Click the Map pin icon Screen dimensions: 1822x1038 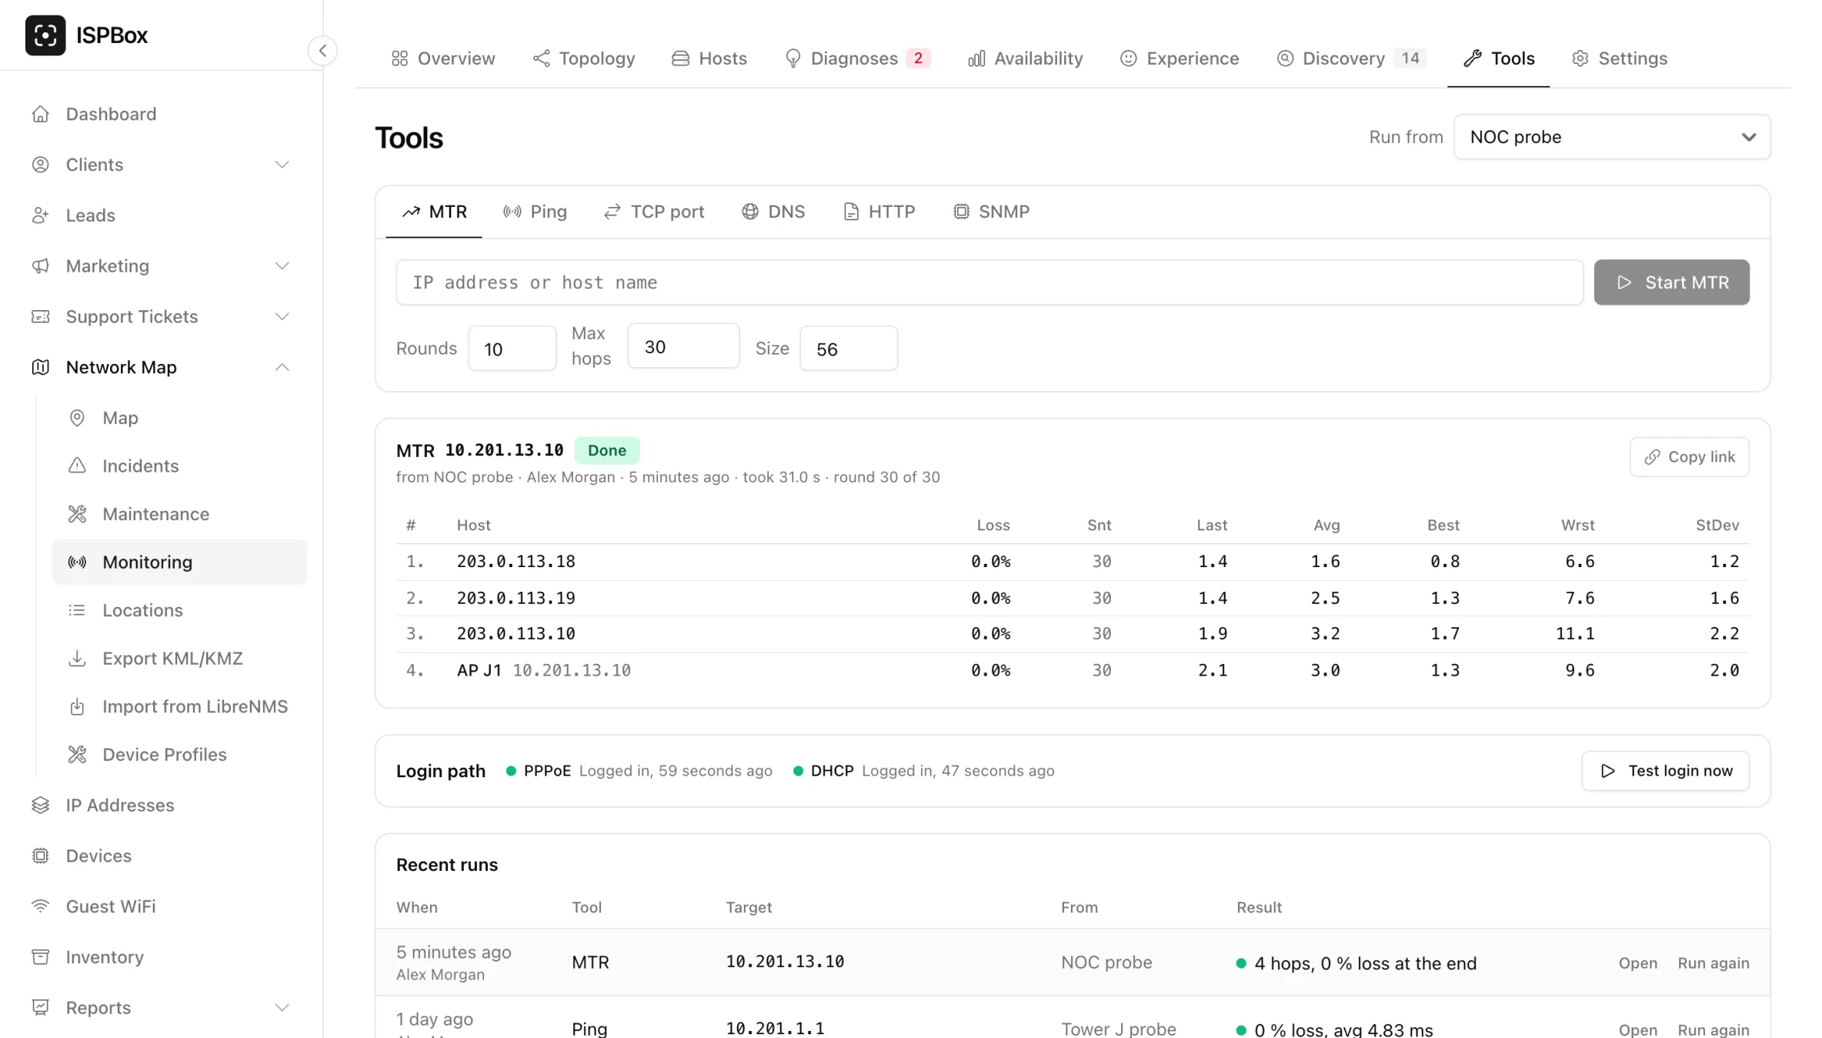pyautogui.click(x=77, y=418)
